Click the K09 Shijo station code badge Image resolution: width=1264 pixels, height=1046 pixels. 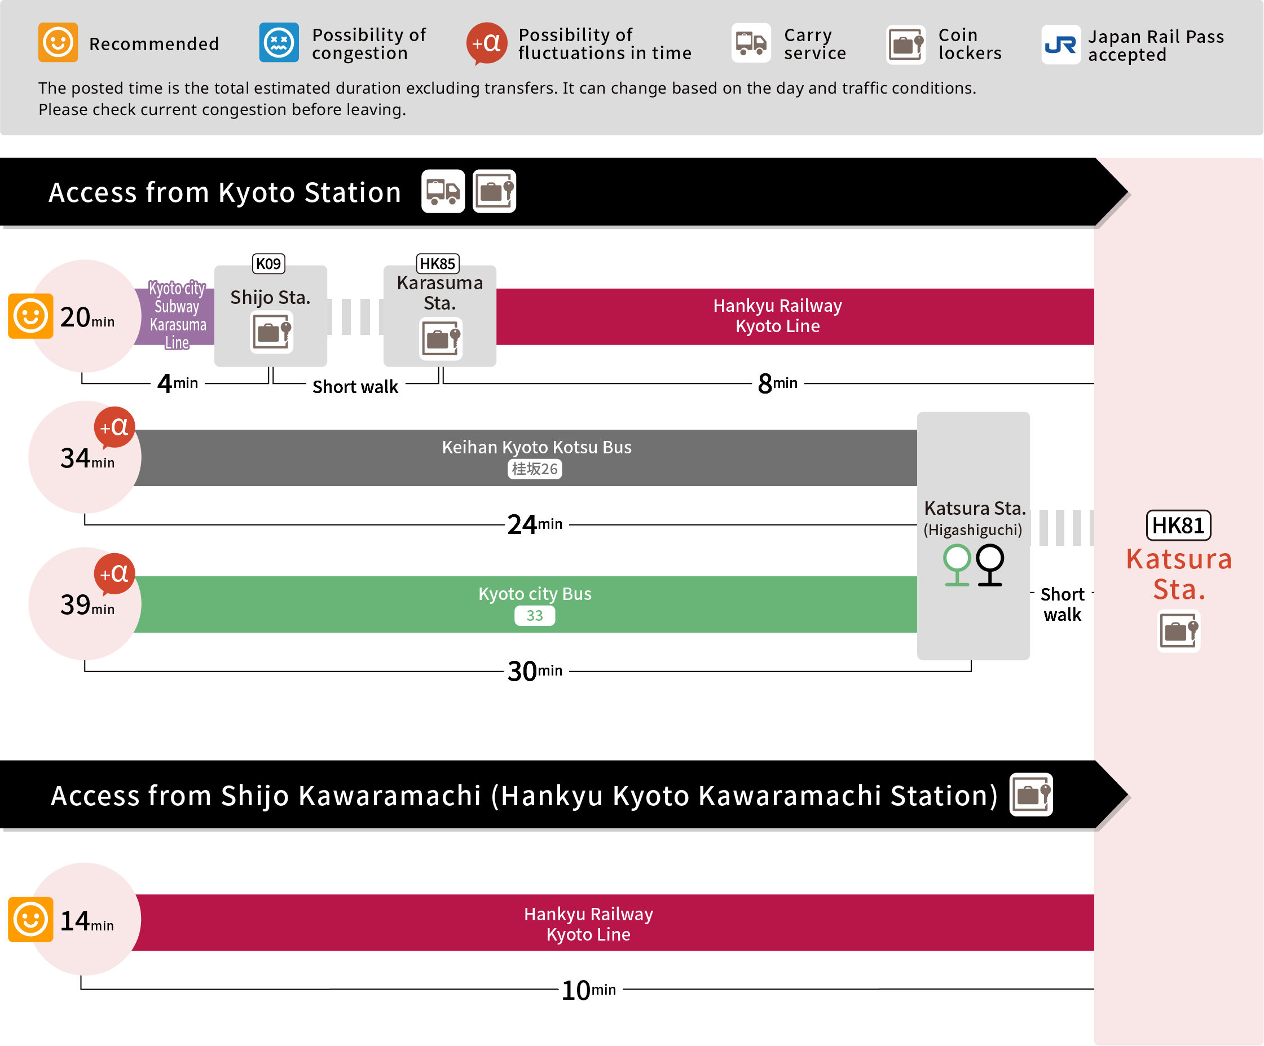268,263
